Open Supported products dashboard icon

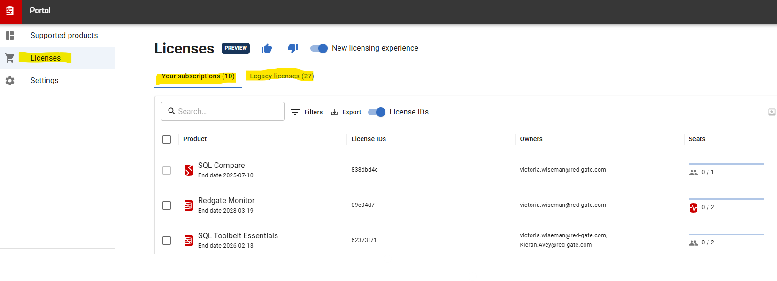10,36
